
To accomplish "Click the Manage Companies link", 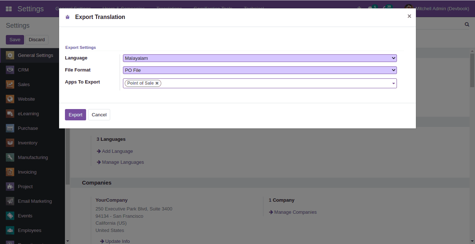I will coord(293,212).
